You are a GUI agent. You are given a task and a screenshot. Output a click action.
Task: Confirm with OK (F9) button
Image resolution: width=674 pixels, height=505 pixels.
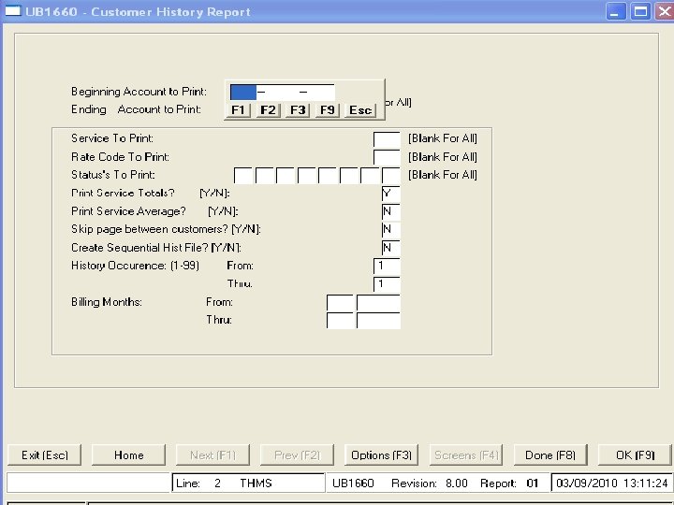635,455
